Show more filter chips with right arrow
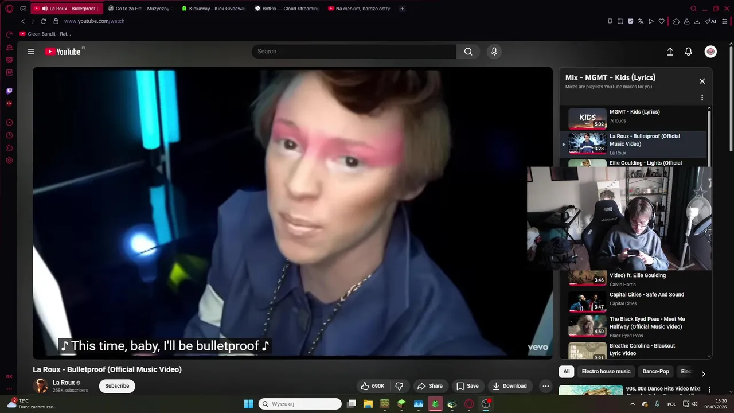Image resolution: width=734 pixels, height=413 pixels. [x=703, y=374]
